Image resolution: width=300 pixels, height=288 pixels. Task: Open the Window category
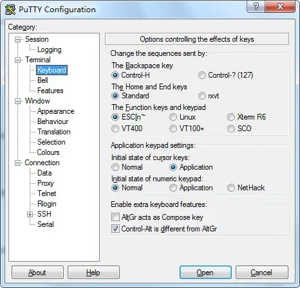coord(37,101)
